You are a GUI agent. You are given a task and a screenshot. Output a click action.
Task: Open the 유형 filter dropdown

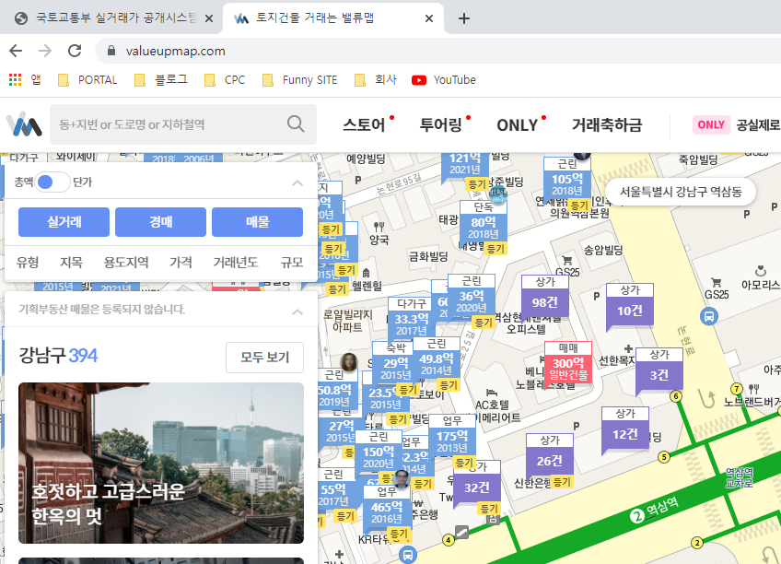[28, 262]
